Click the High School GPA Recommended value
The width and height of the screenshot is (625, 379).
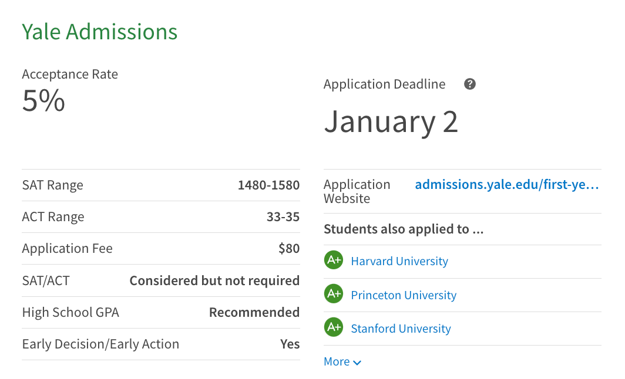click(254, 312)
